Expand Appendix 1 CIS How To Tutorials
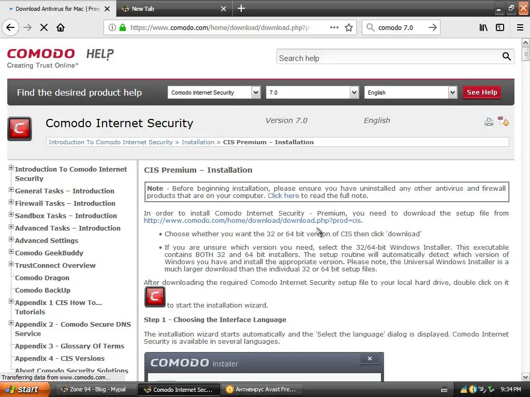The image size is (530, 397). [11, 301]
